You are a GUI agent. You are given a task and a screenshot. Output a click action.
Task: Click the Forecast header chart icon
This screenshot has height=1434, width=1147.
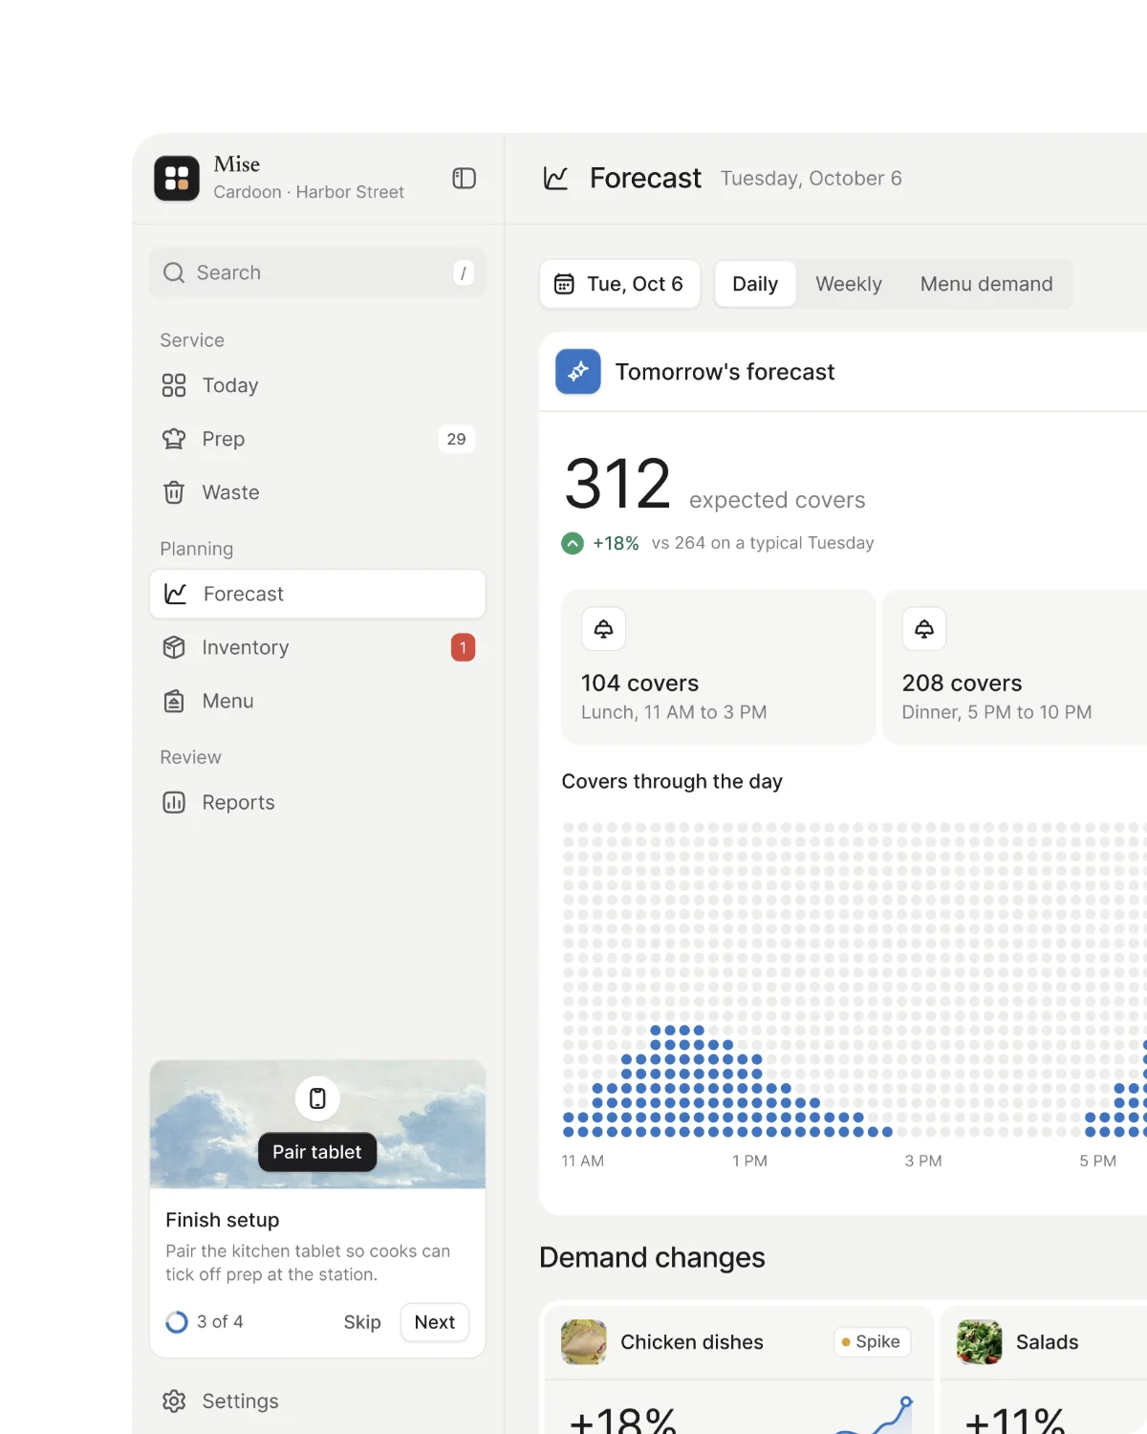(x=556, y=178)
